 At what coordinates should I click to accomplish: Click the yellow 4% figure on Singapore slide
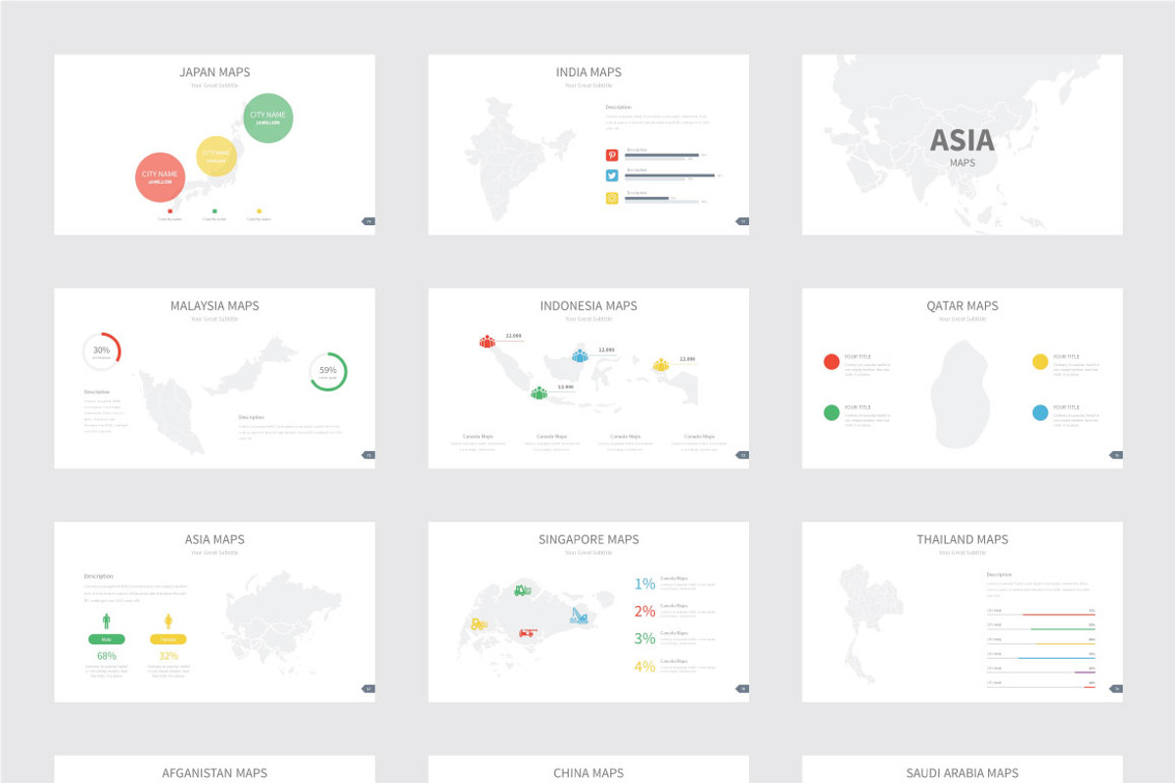tap(644, 667)
